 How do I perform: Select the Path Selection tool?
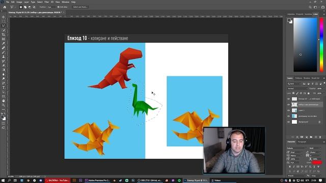(x=4, y=92)
